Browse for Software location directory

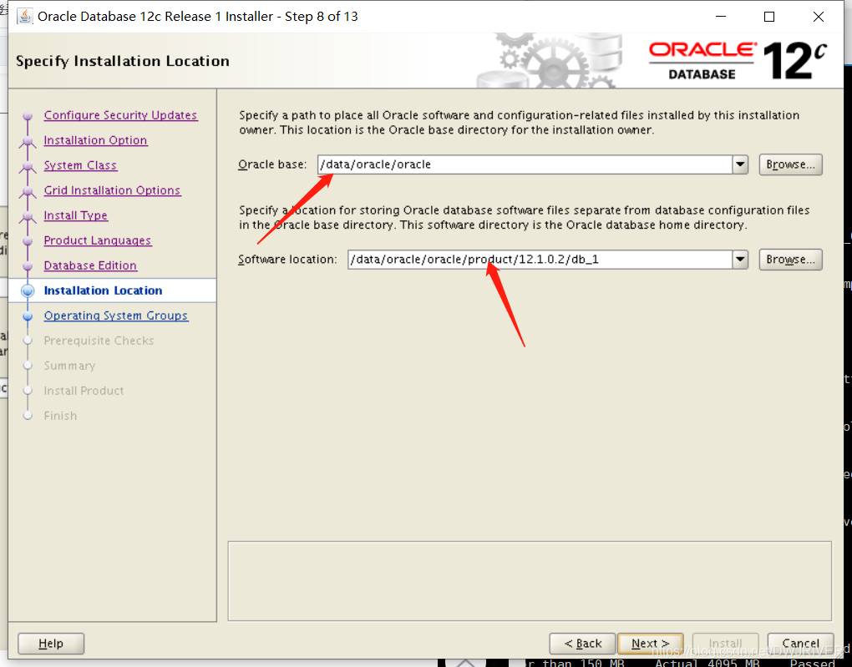790,260
